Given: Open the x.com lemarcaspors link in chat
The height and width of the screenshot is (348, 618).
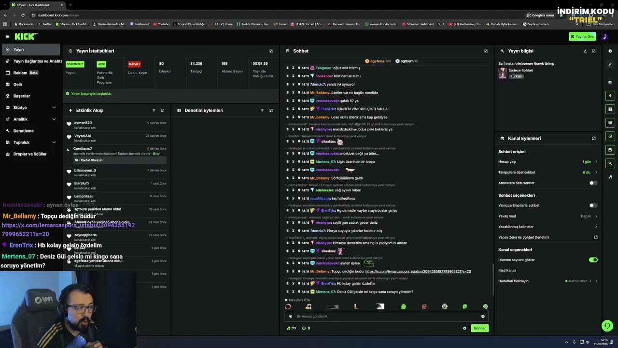Looking at the screenshot, I should tap(418, 272).
